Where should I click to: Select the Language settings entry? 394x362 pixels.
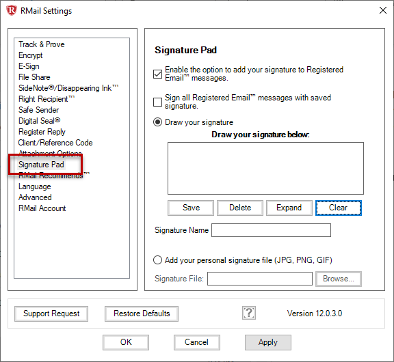[x=35, y=186]
